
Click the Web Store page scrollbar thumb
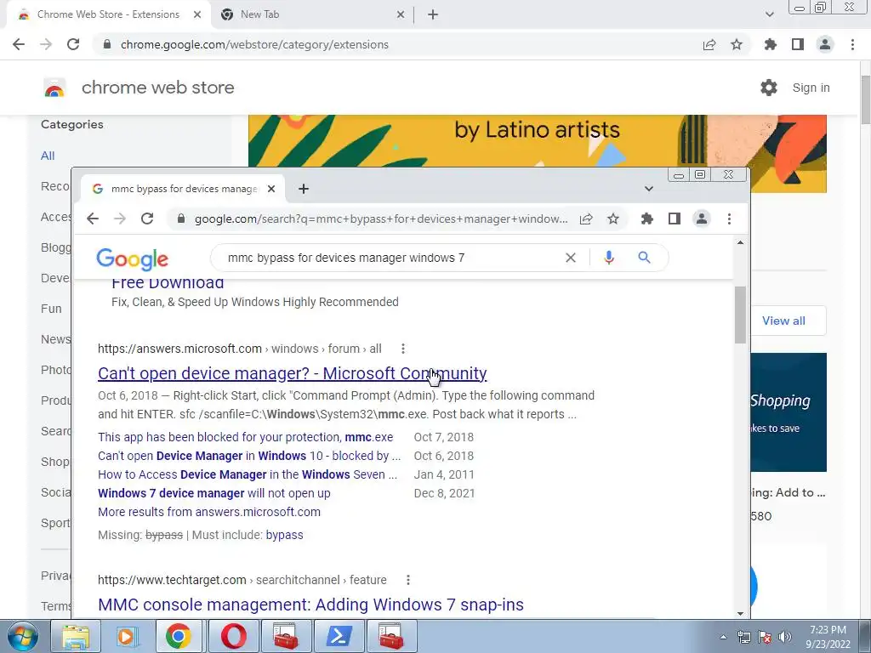(865, 100)
